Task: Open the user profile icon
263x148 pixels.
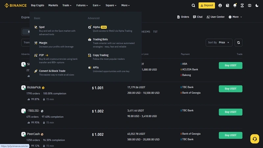Action: pos(220,5)
